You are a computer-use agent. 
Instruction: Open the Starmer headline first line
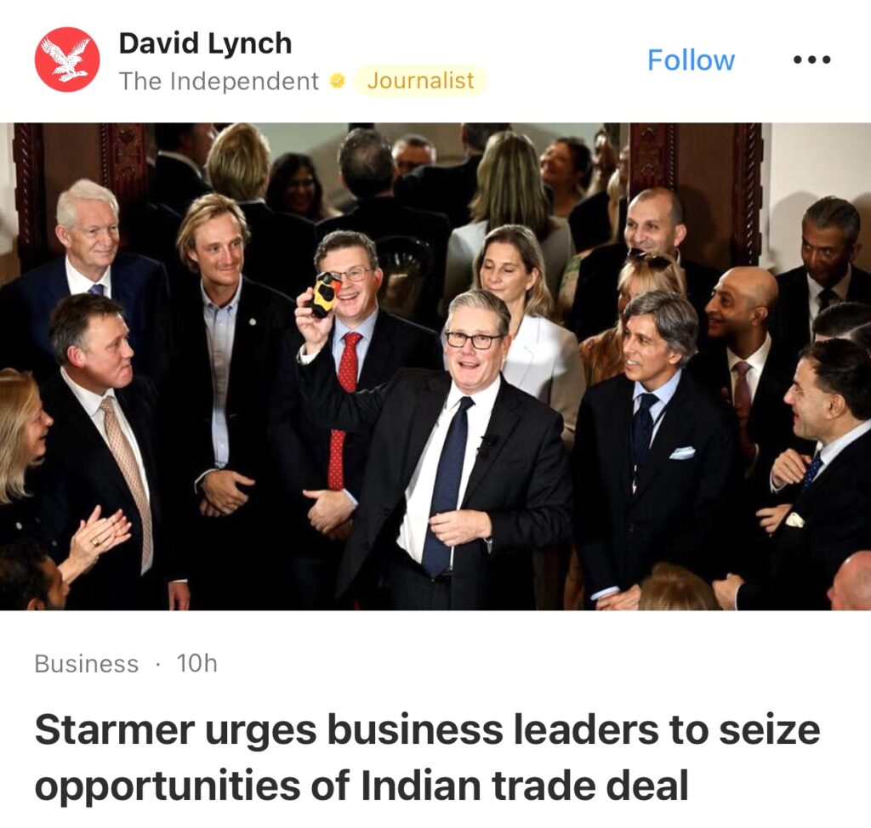pos(427,729)
